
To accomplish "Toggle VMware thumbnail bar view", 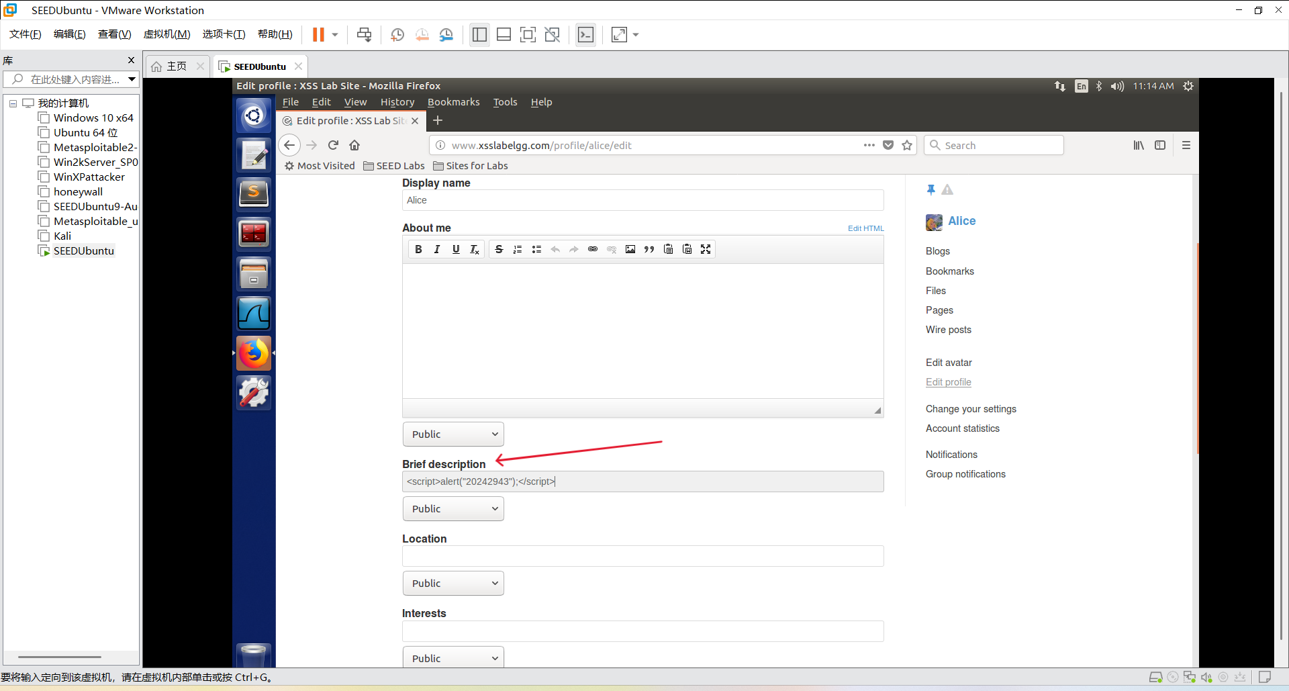I will [504, 35].
